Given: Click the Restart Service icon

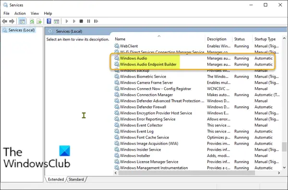Looking at the screenshot, I should [96, 21].
